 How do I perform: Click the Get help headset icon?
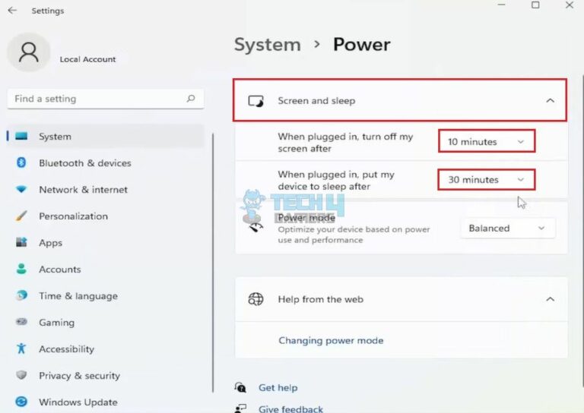tap(240, 387)
